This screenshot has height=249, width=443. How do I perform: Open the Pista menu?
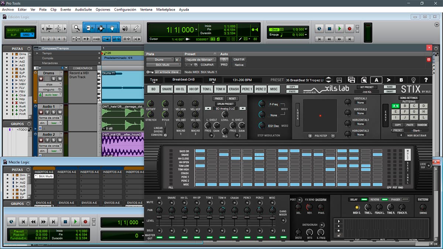coord(43,10)
